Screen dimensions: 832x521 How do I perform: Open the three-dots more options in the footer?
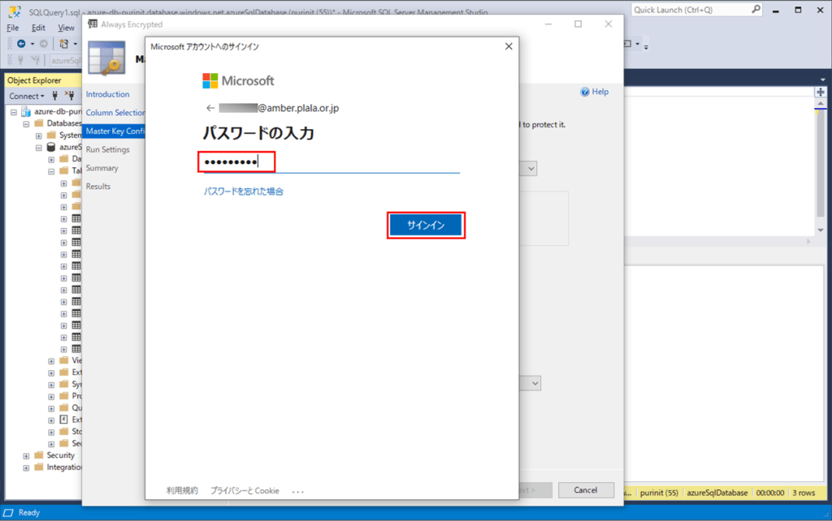297,491
